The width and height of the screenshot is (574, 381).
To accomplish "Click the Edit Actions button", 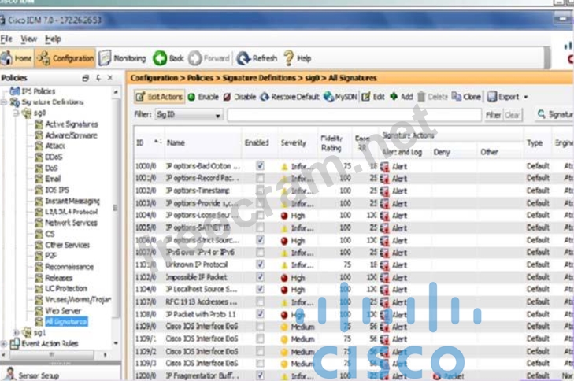I will pyautogui.click(x=160, y=97).
